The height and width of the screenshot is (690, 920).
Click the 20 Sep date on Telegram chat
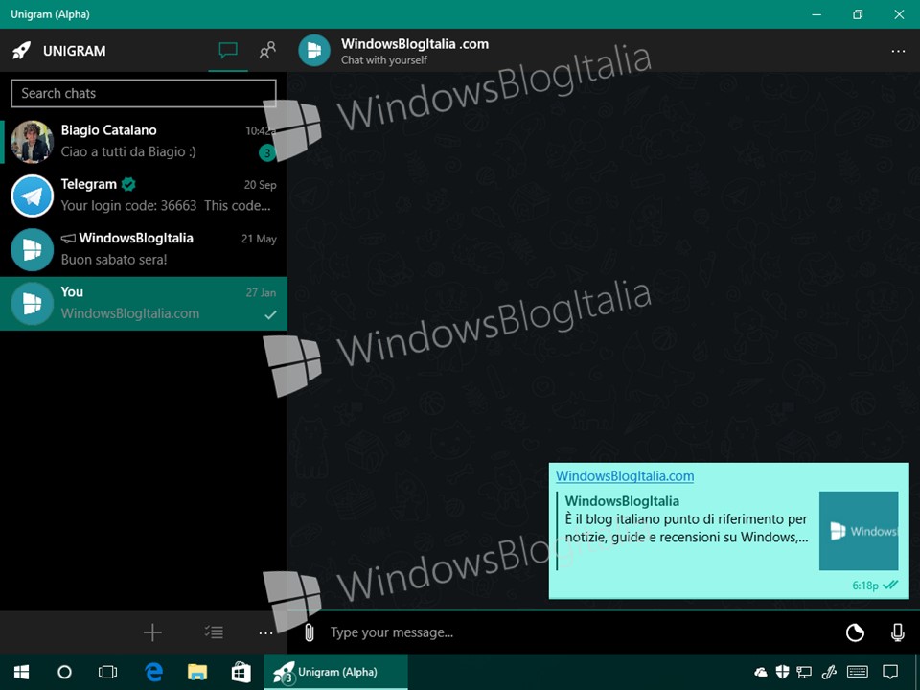pyautogui.click(x=260, y=185)
